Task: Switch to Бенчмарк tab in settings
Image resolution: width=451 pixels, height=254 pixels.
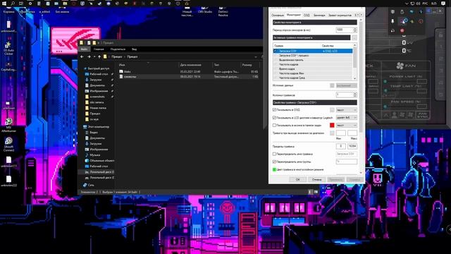Action: click(x=319, y=15)
